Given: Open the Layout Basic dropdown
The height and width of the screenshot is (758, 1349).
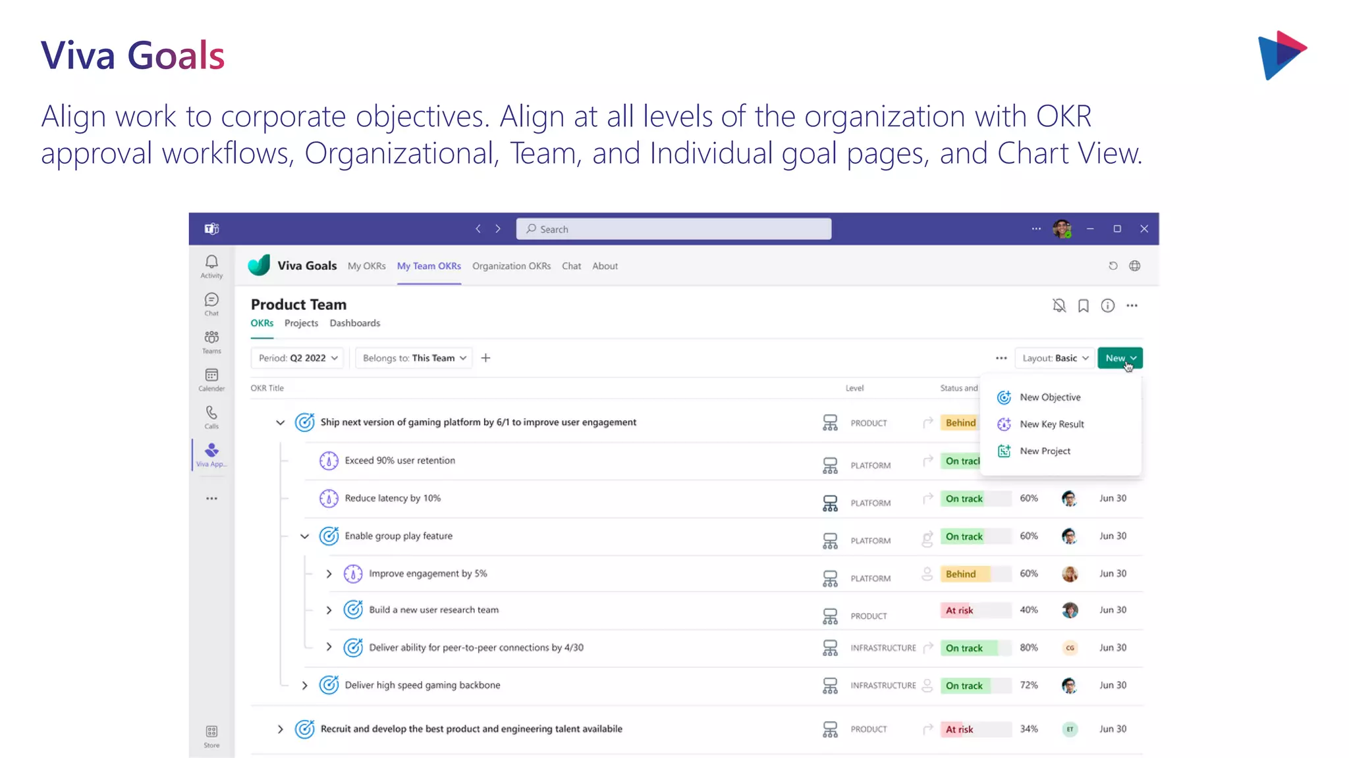Looking at the screenshot, I should point(1055,358).
